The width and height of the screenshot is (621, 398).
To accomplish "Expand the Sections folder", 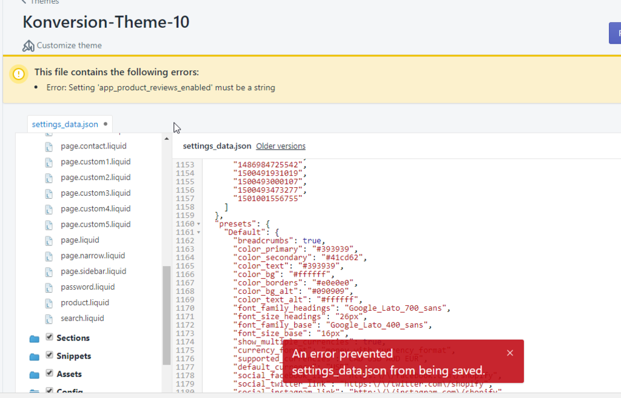I will click(73, 338).
